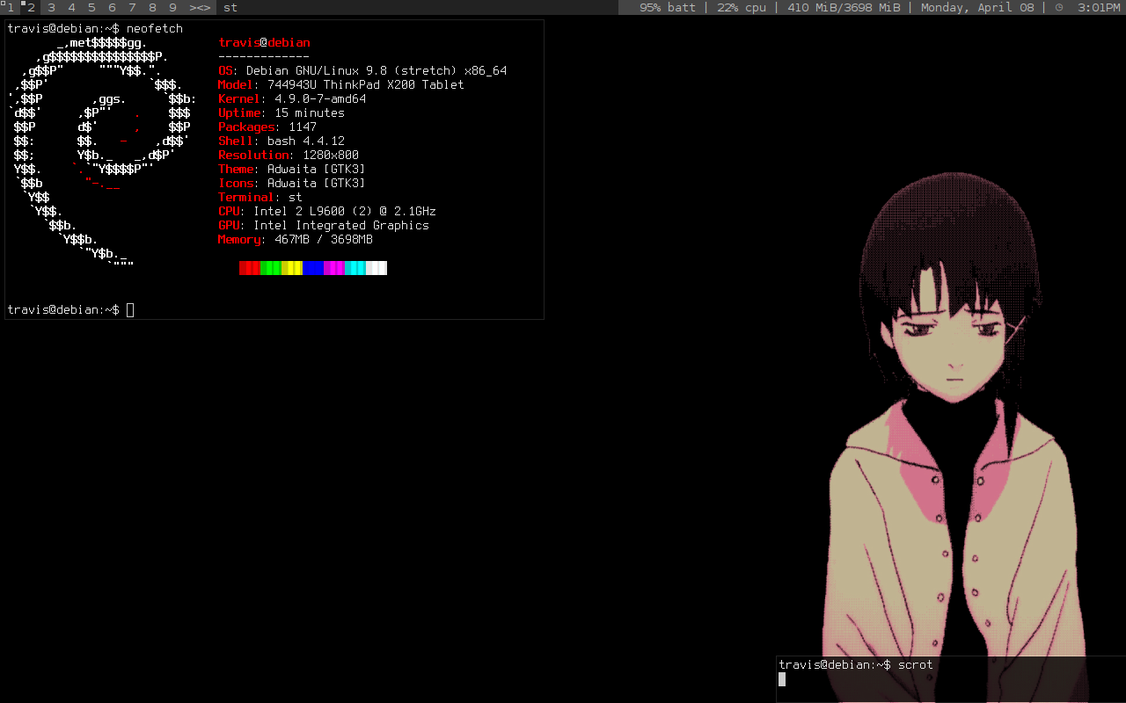Click the clock icon beside the time
1126x703 pixels.
click(1059, 8)
